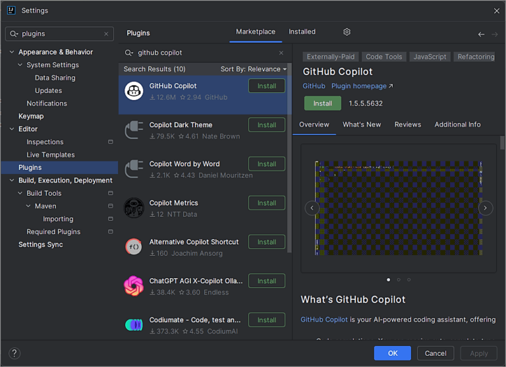This screenshot has height=367, width=506.
Task: Collapse the Maven tree node
Action: [x=28, y=206]
